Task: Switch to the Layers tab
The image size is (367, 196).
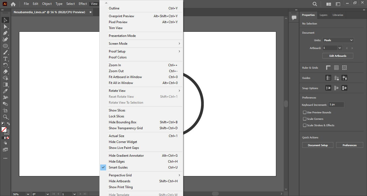Action: pos(323,15)
